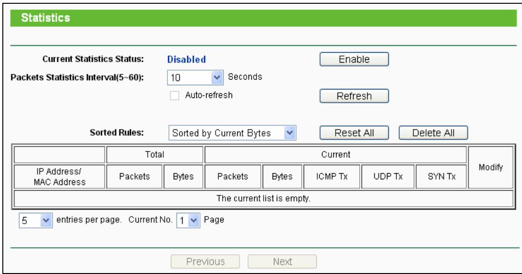Click the 'entries per page.' text
Image resolution: width=522 pixels, height=274 pixels.
click(89, 220)
